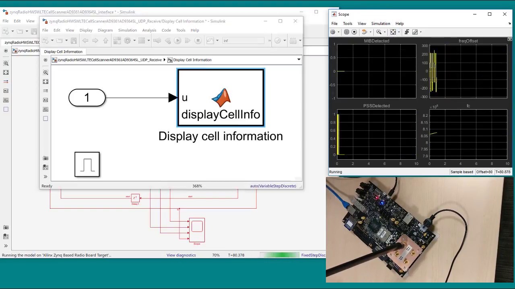
Task: Select the input port 1 block
Action: pos(87,98)
